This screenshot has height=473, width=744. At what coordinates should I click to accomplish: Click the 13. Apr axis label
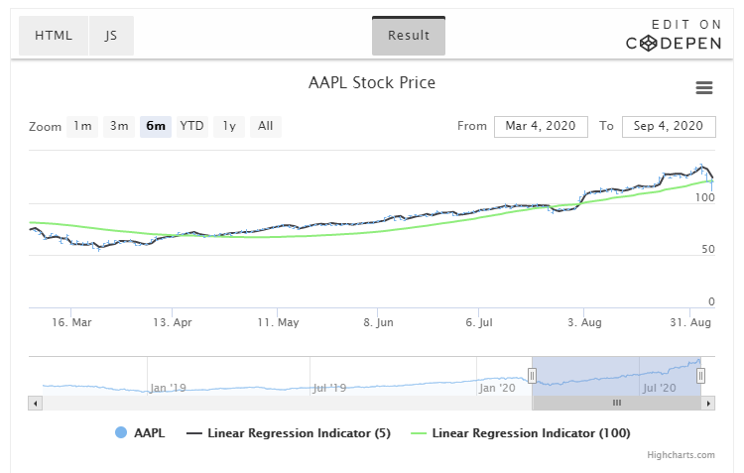click(173, 322)
